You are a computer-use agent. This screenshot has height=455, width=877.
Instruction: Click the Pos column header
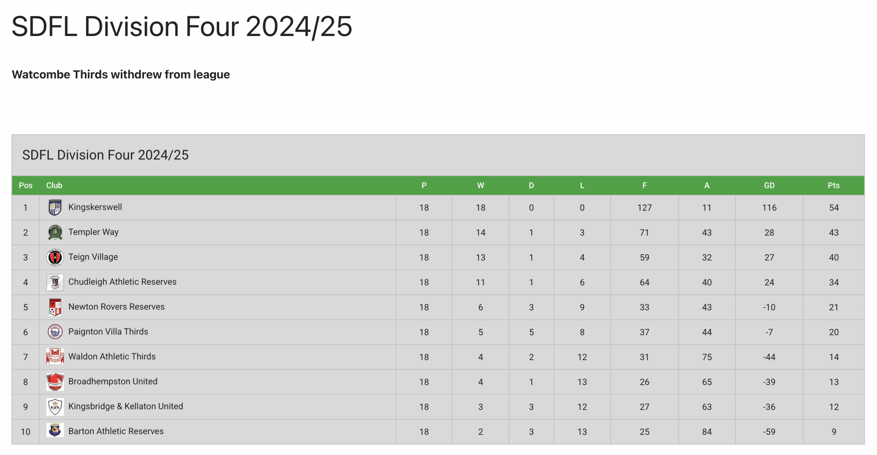click(26, 185)
